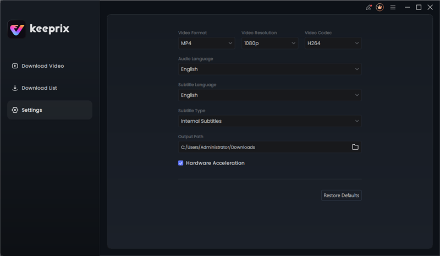Click the premium crown icon

[x=380, y=7]
